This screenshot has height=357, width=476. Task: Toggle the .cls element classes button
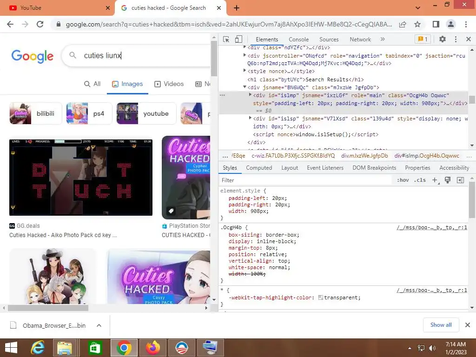click(x=420, y=180)
